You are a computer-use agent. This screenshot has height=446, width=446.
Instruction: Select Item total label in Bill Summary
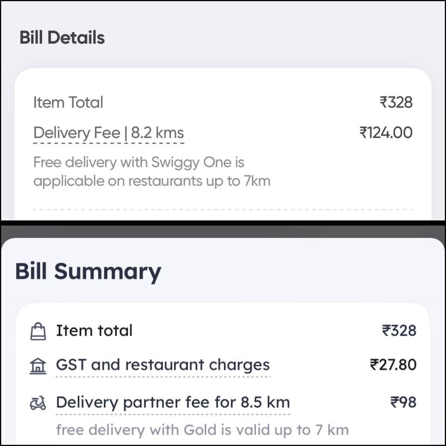coord(94,331)
